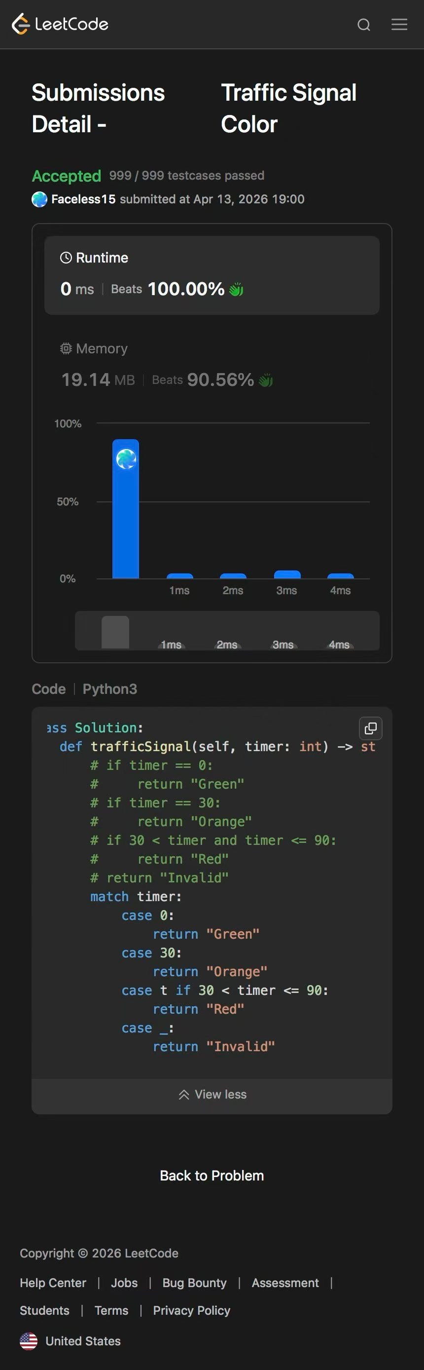
Task: Open the Bug Bounty footer link
Action: coord(194,1282)
